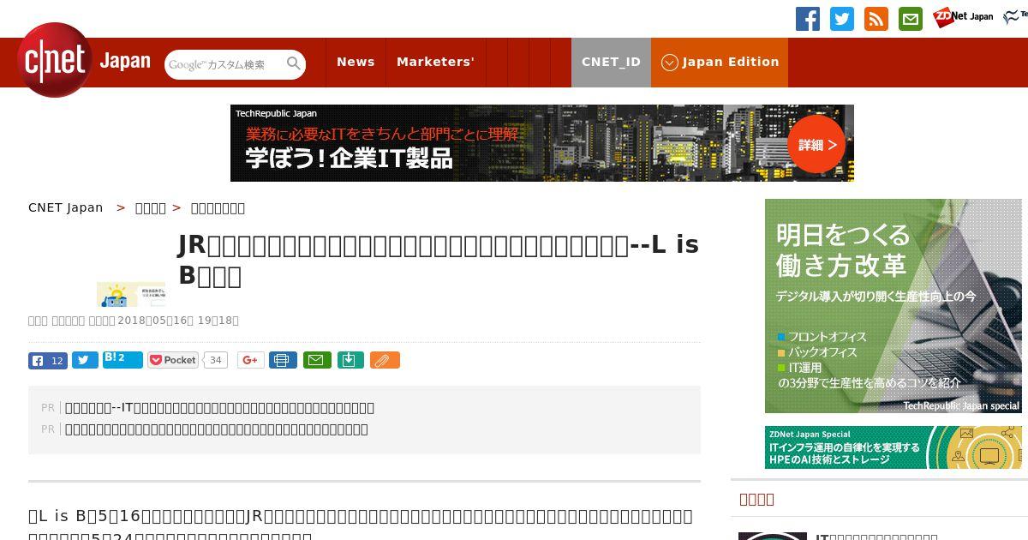Go to CNET Japan breadcrumb

coord(65,207)
